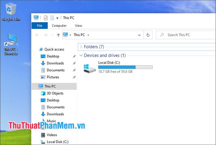Click the Search This PC field
216x145 pixels.
click(x=186, y=35)
